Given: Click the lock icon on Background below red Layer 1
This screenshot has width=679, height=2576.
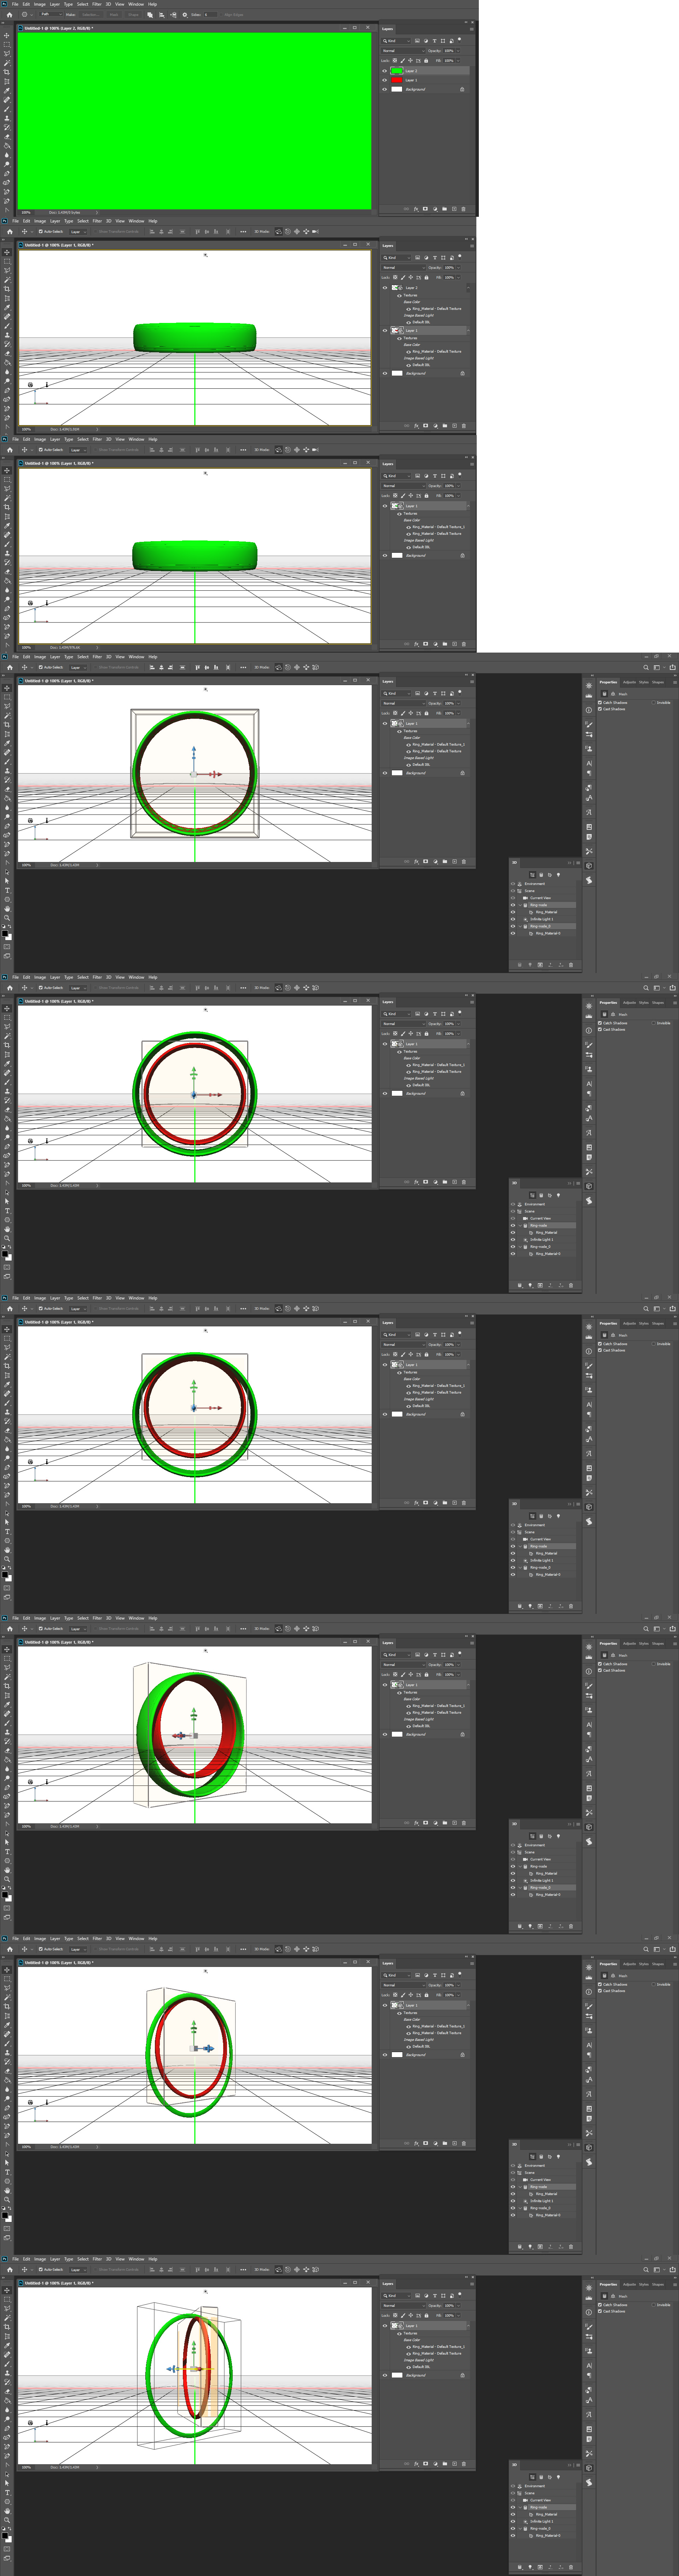Looking at the screenshot, I should click(462, 89).
